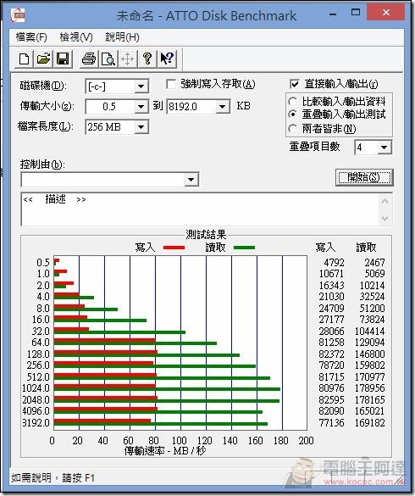Click the 測試結果 group title
Image resolution: width=415 pixels, height=496 pixels.
click(206, 235)
